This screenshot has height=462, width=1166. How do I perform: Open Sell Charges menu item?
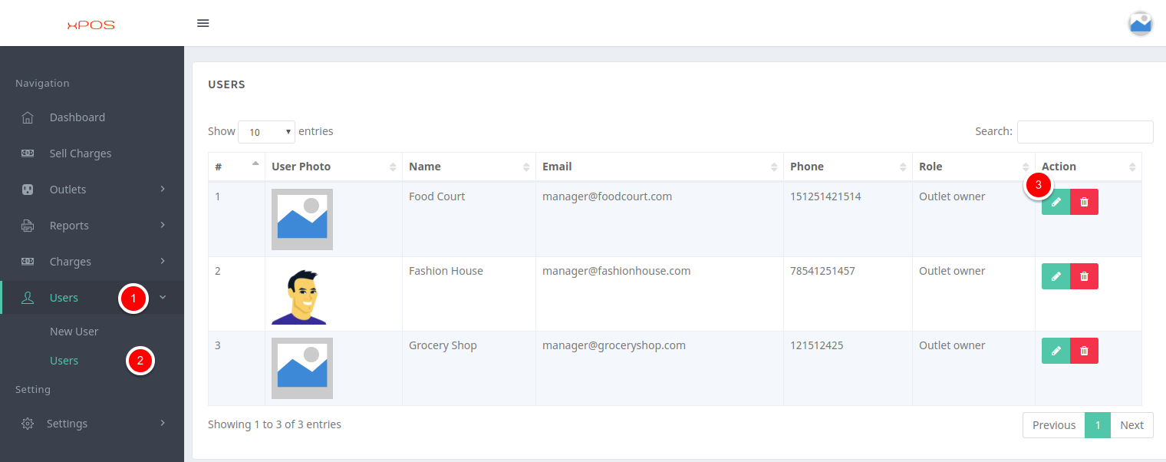81,153
